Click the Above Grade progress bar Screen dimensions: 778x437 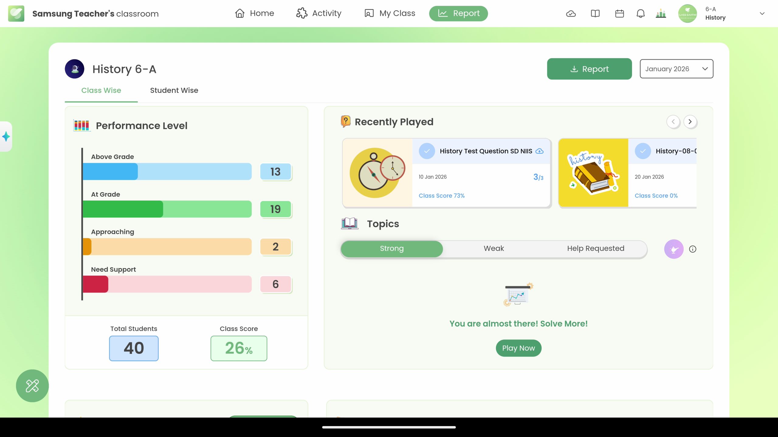coord(167,171)
